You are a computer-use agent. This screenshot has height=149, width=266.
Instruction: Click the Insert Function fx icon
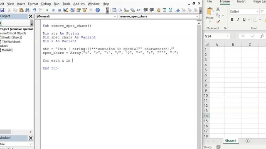262,36
